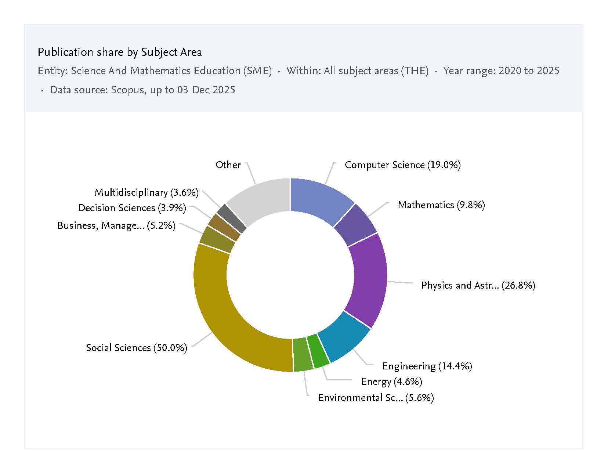The width and height of the screenshot is (608, 470).
Task: Select the Energy green segment
Action: [x=318, y=352]
